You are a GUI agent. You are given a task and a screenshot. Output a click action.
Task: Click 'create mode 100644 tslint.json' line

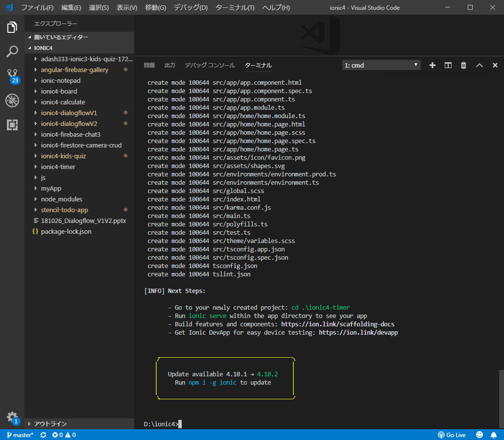(199, 274)
